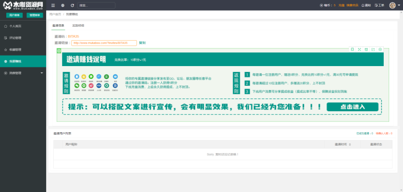Viewport: 403px width, 192px height.
Task: Click the first icon on image toolbar
Action: coord(352,49)
